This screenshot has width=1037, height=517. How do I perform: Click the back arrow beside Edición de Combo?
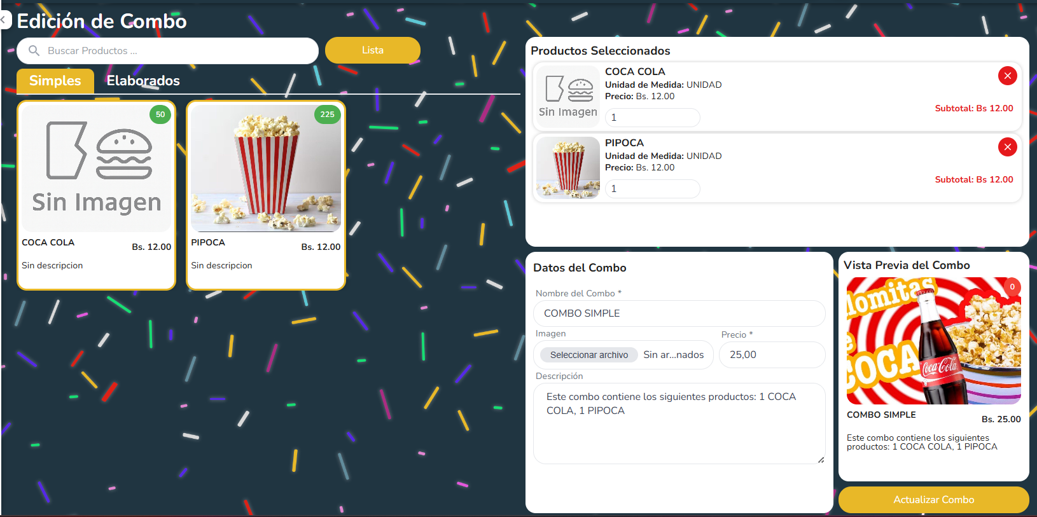click(4, 20)
